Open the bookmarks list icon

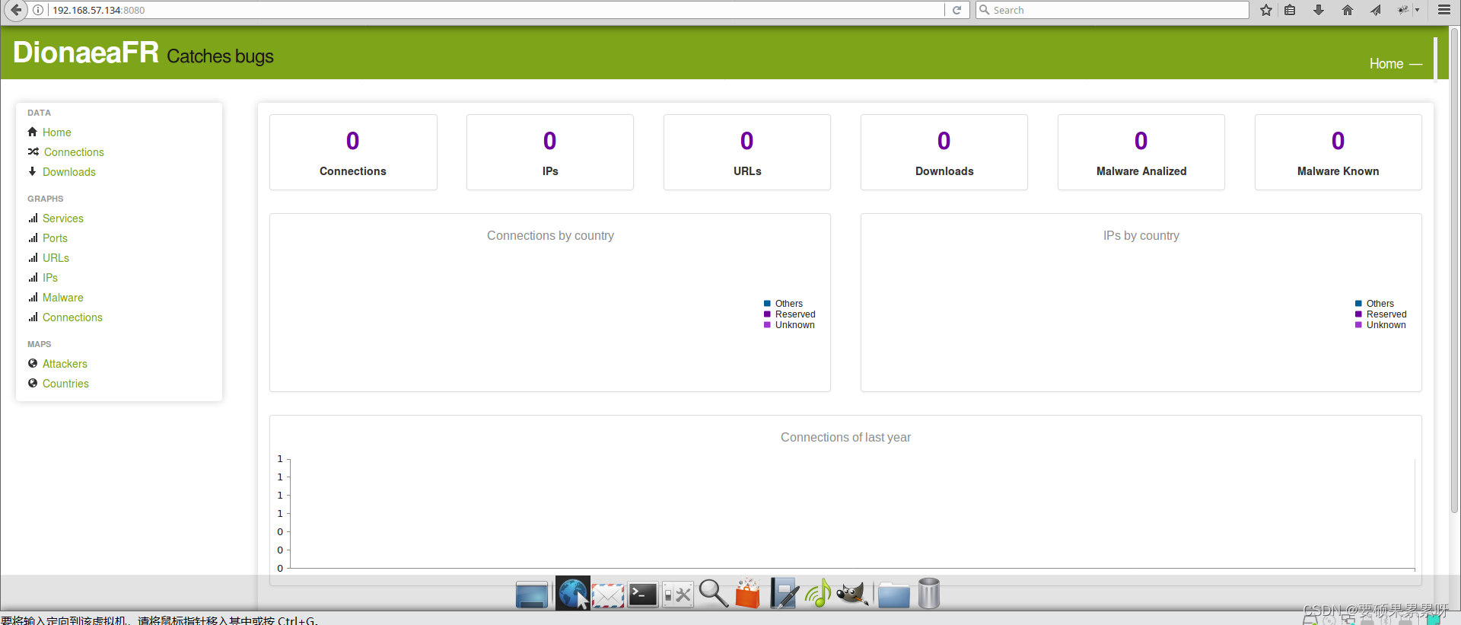[x=1290, y=10]
